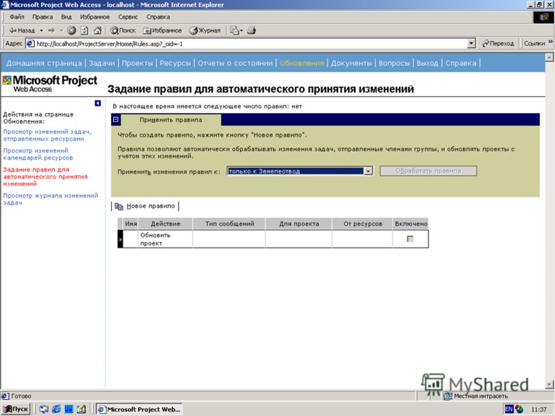Stop page loading with the Stop icon

pos(71,31)
